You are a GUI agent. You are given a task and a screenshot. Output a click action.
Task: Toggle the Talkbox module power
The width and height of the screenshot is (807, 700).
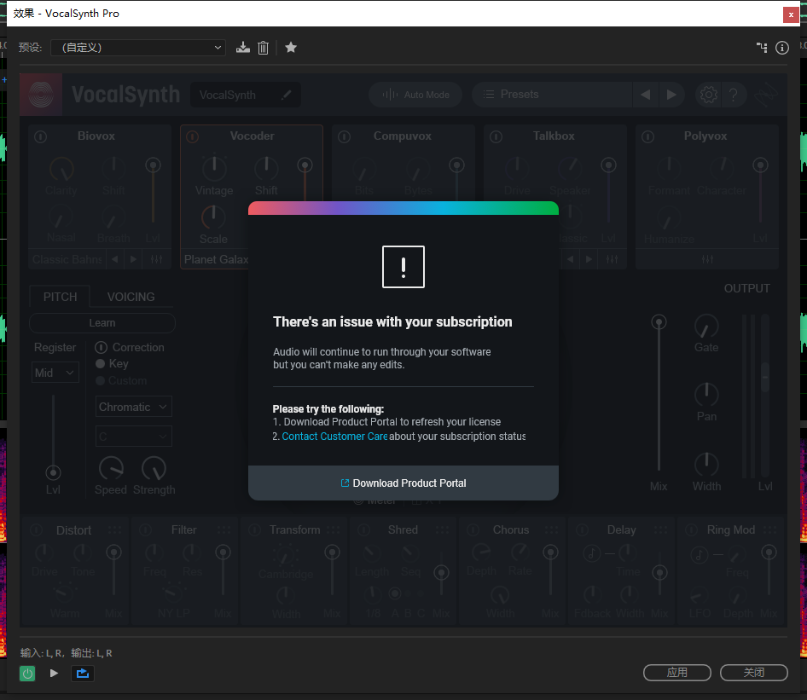pyautogui.click(x=496, y=136)
